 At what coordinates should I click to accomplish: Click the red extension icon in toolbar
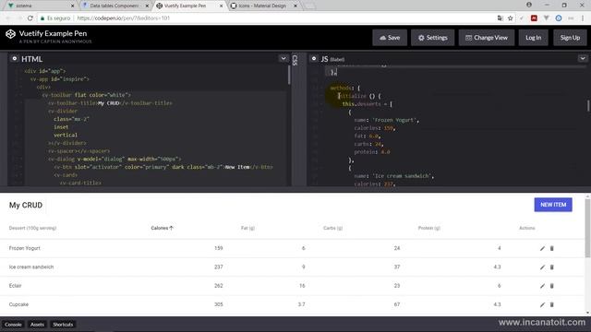(534, 18)
